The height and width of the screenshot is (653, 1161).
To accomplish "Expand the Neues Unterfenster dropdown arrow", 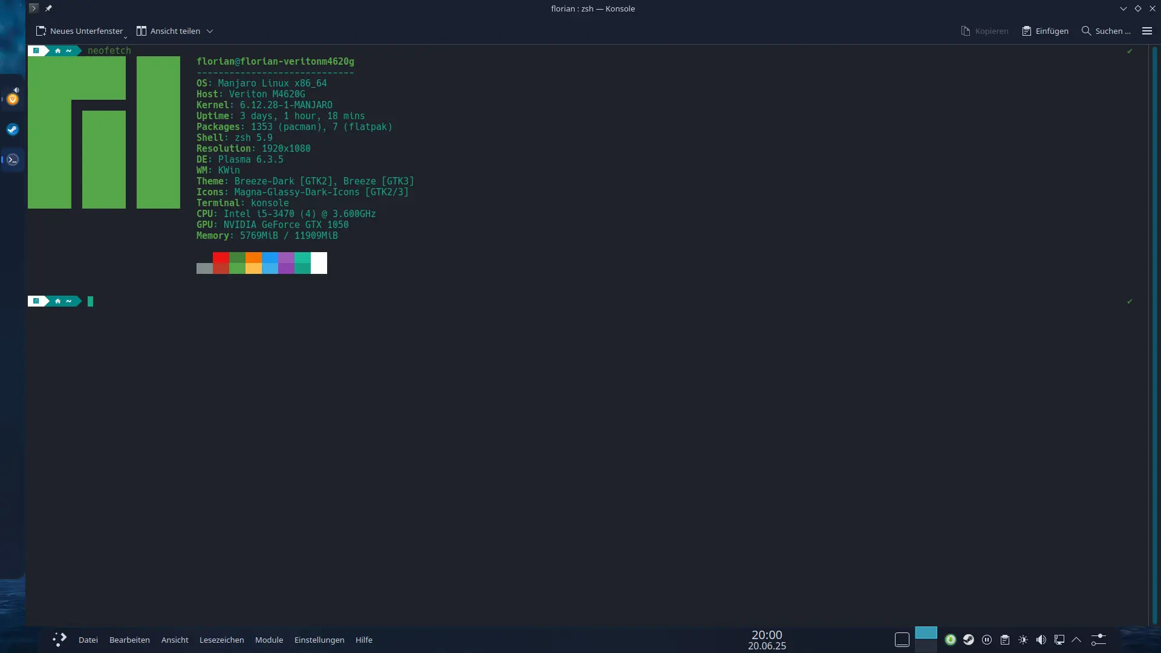I will [x=126, y=36].
